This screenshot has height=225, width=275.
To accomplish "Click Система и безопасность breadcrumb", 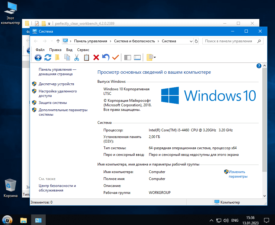I will pyautogui.click(x=135, y=41).
